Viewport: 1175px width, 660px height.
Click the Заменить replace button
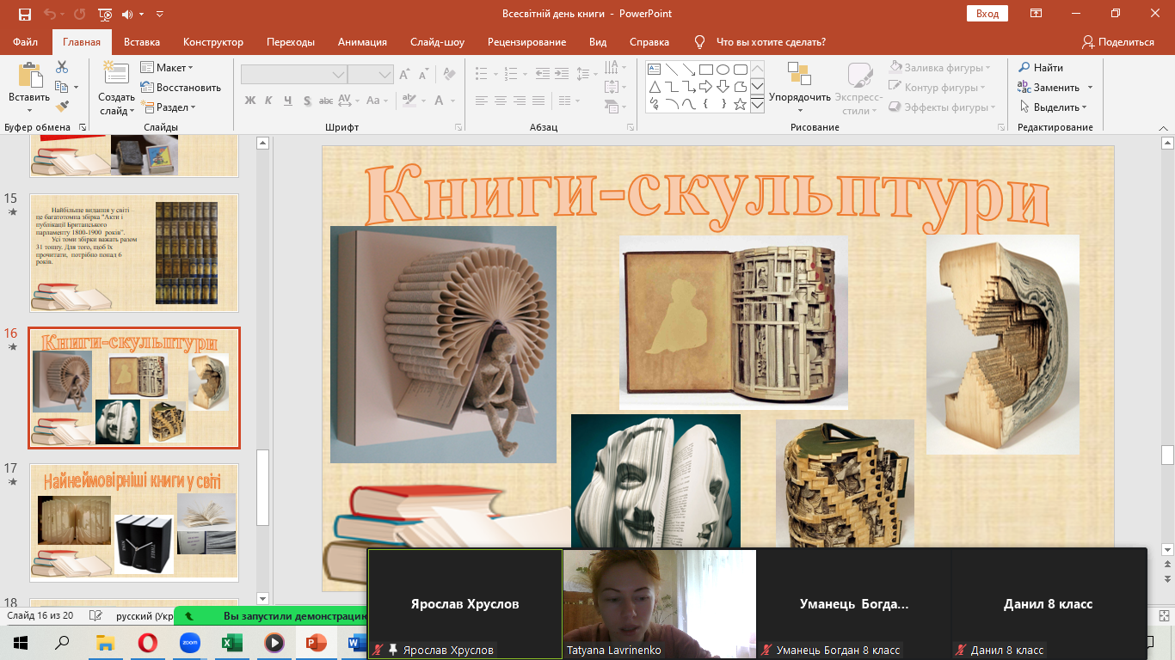point(1049,88)
